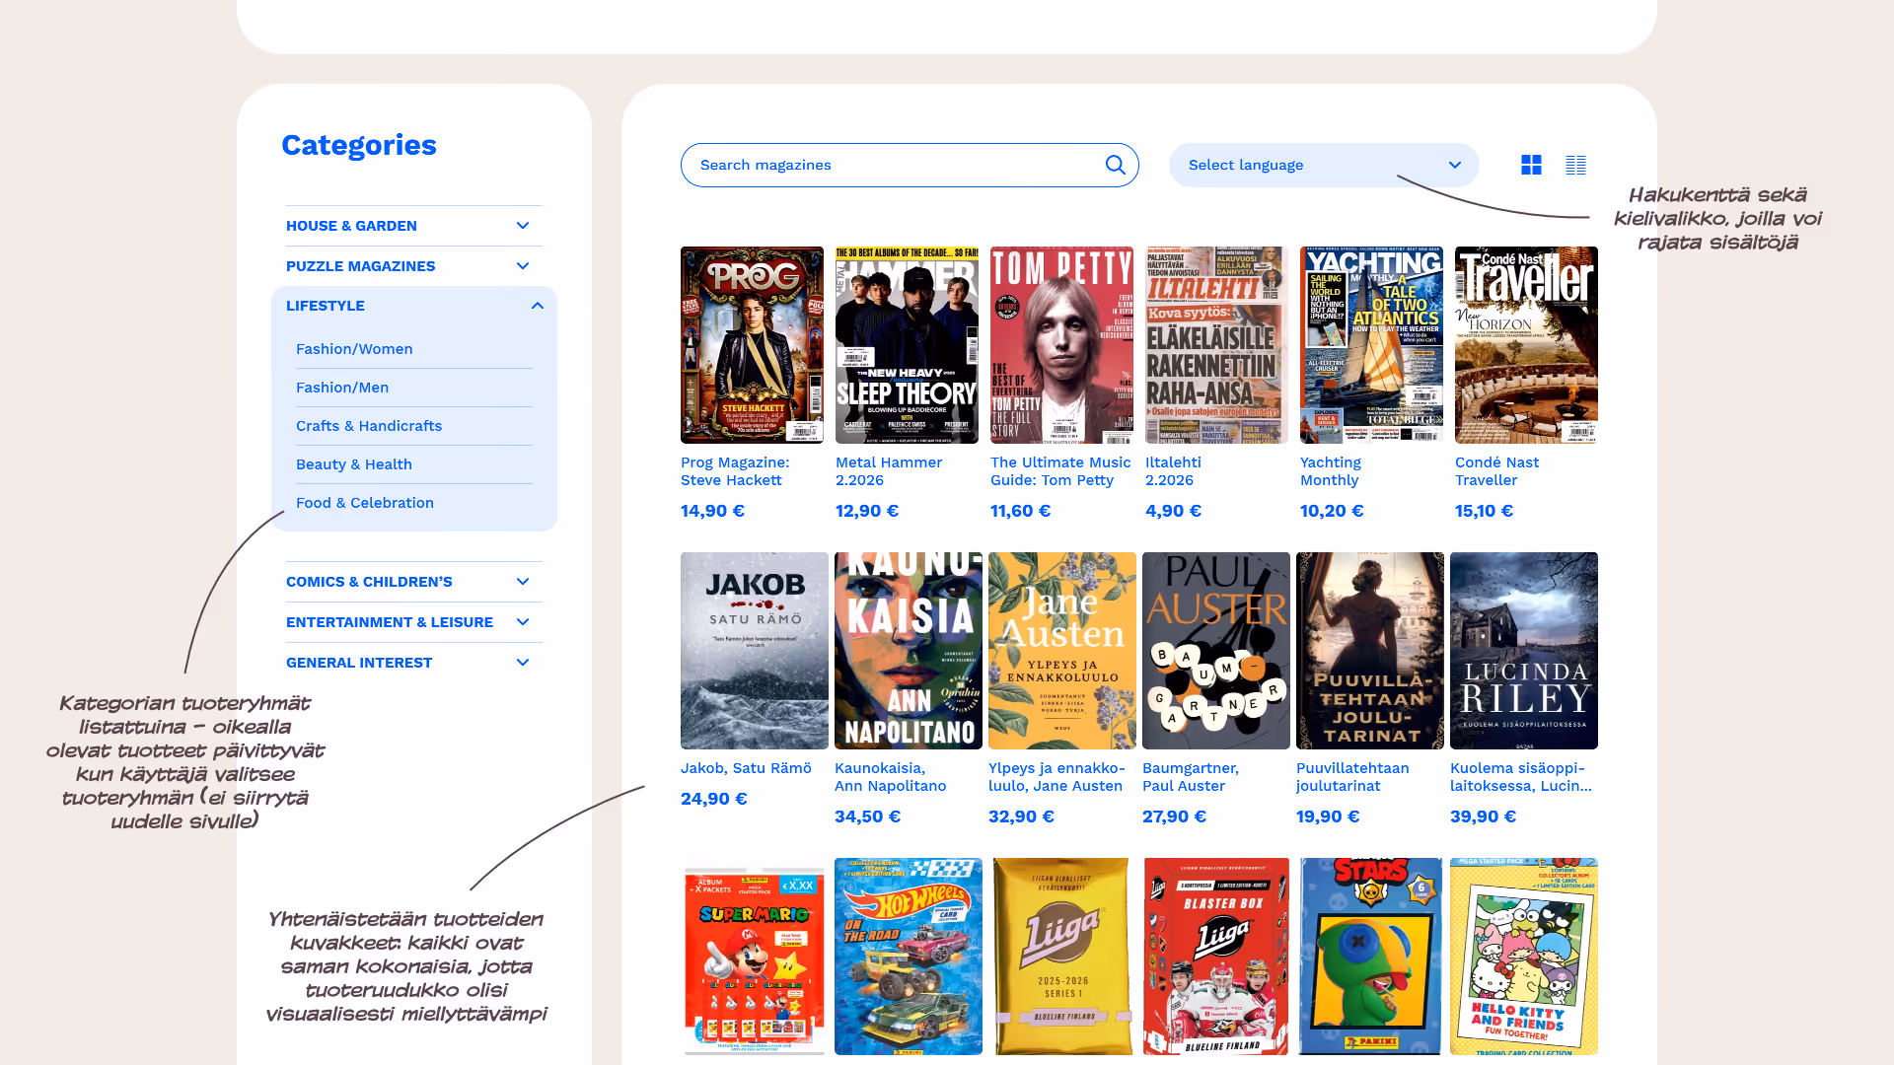The width and height of the screenshot is (1894, 1065).
Task: Open the Ylpeys ja ennakkoluulo title
Action: point(1056,777)
